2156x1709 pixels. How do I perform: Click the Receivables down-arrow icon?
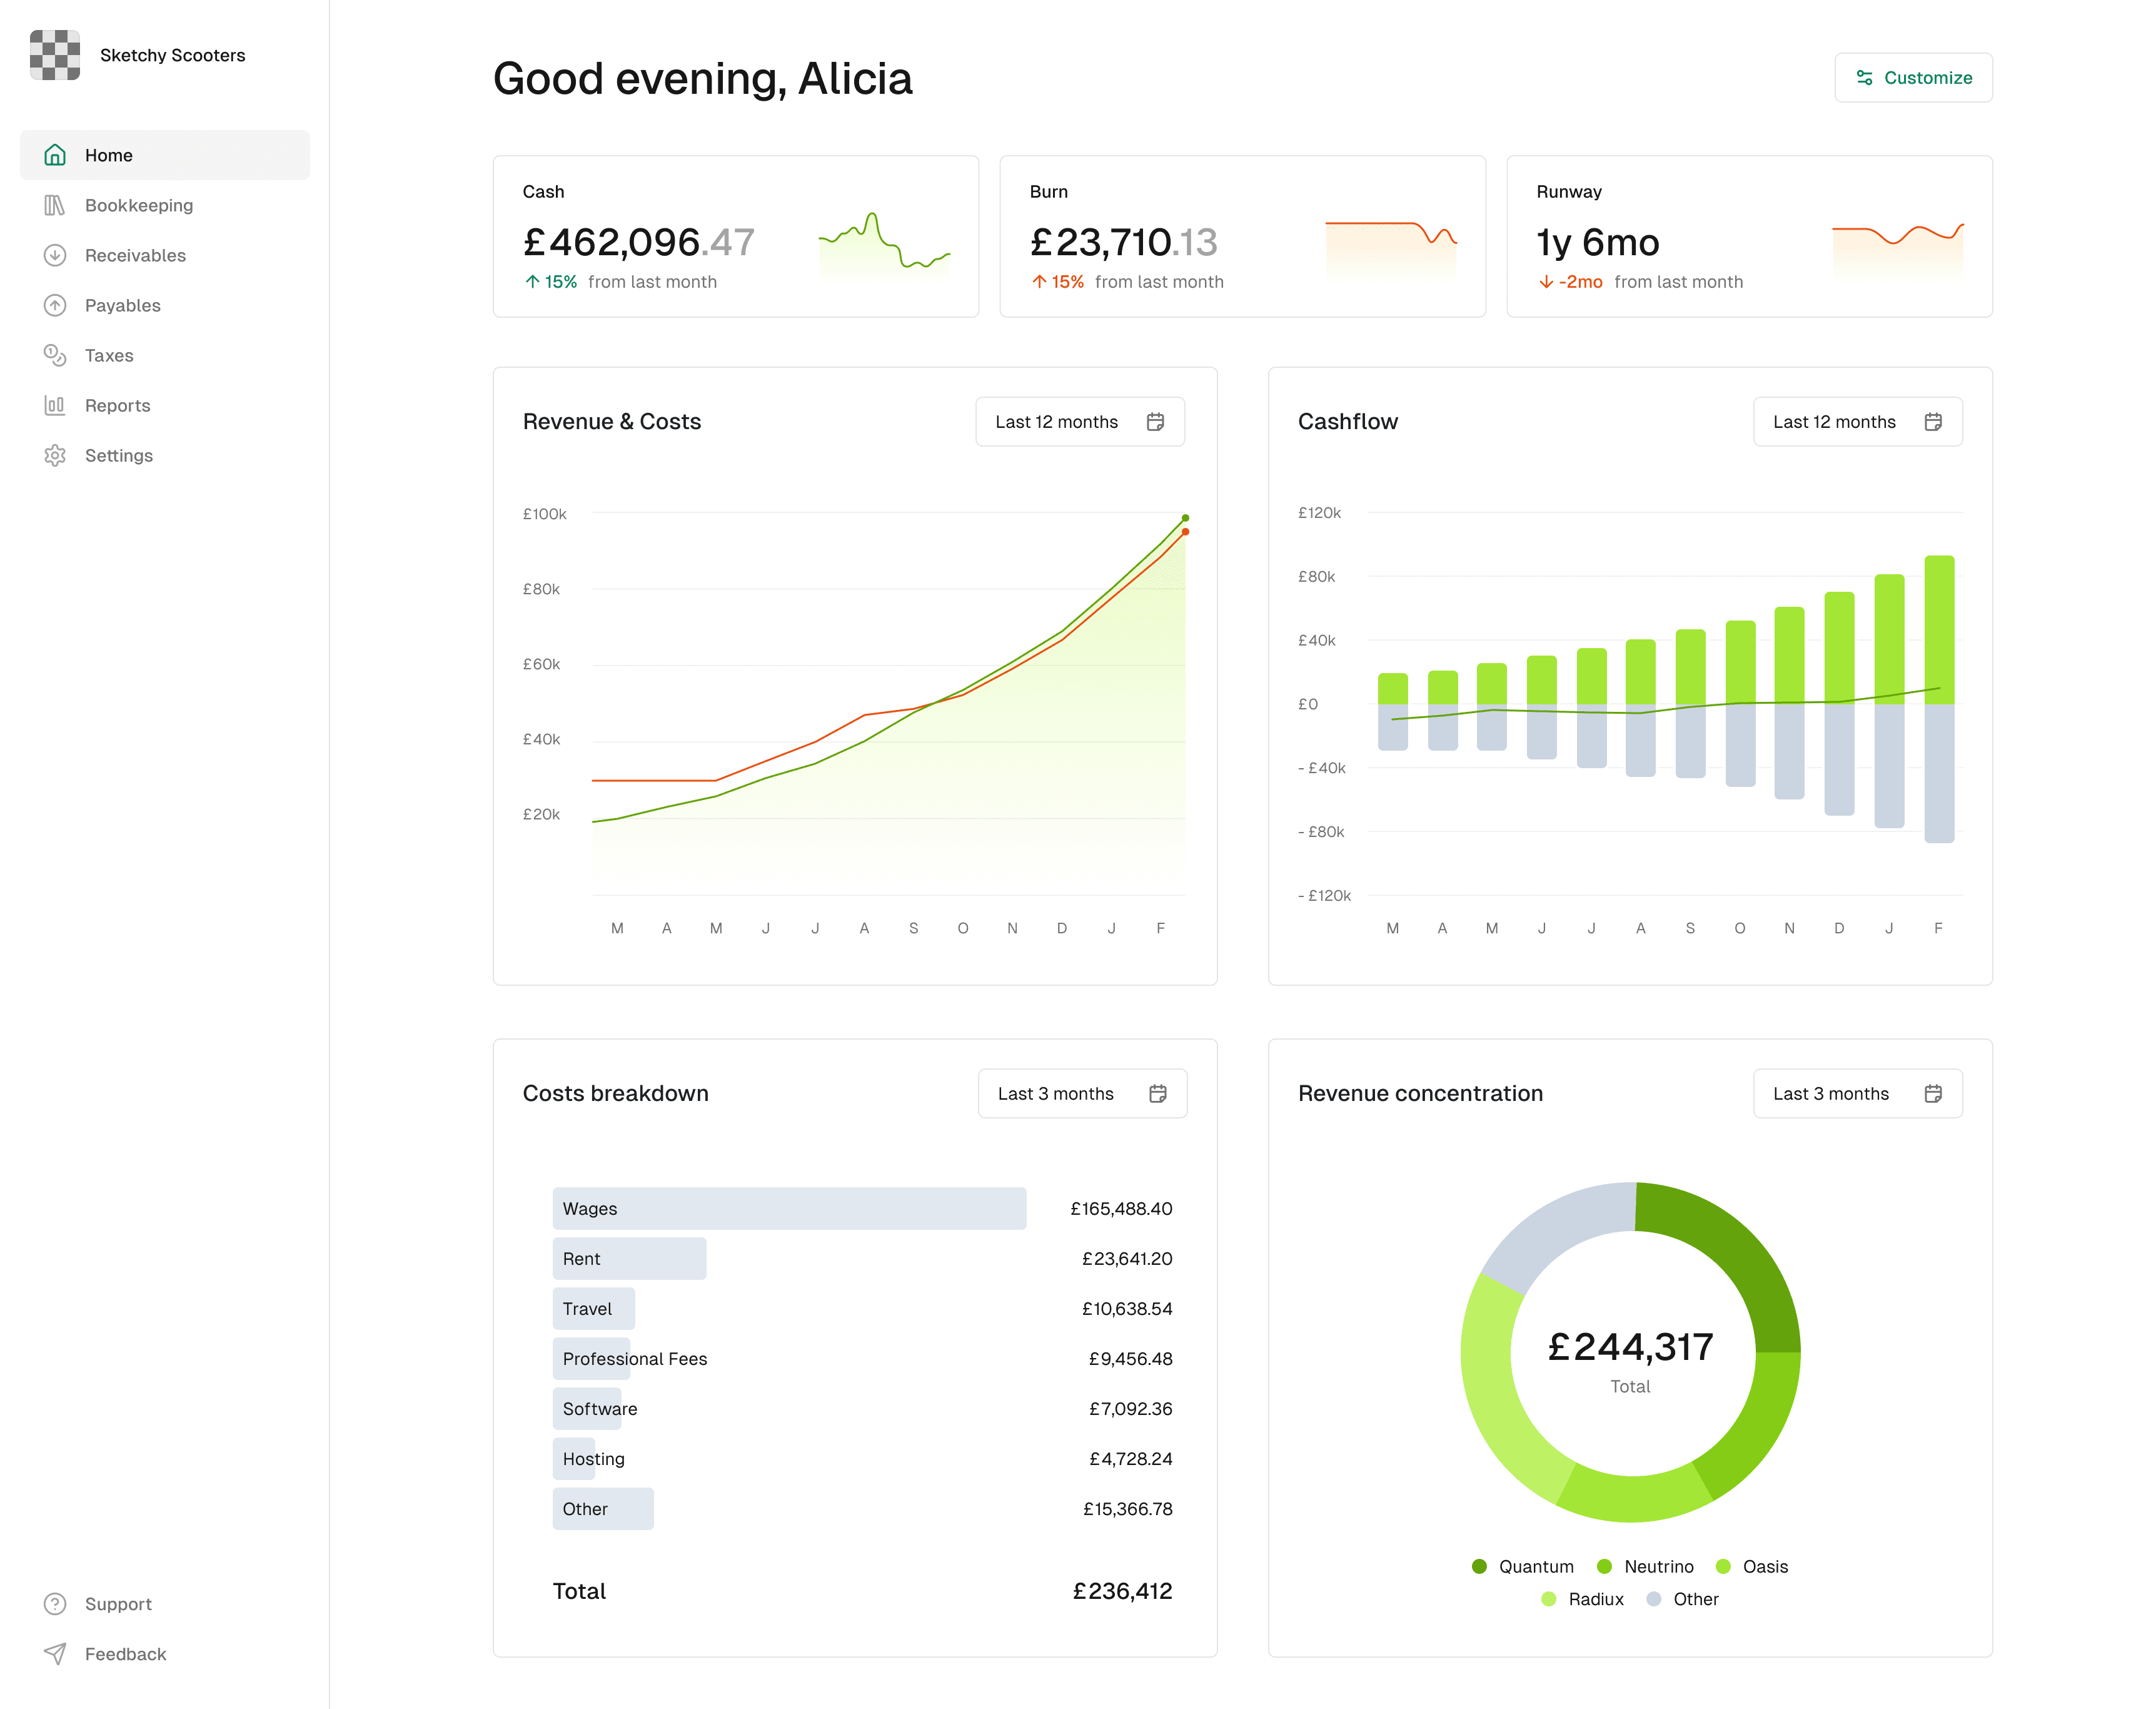pyautogui.click(x=55, y=255)
